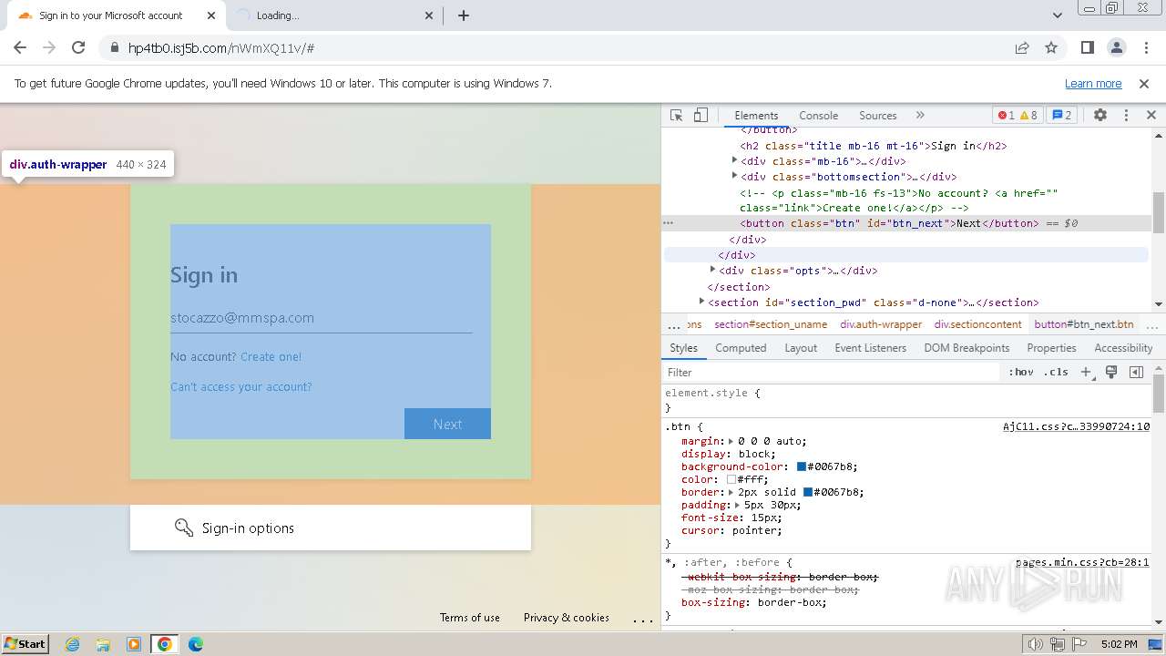Dismiss the Chrome update notification bar
Screen dimensions: 1166x656
1144,84
